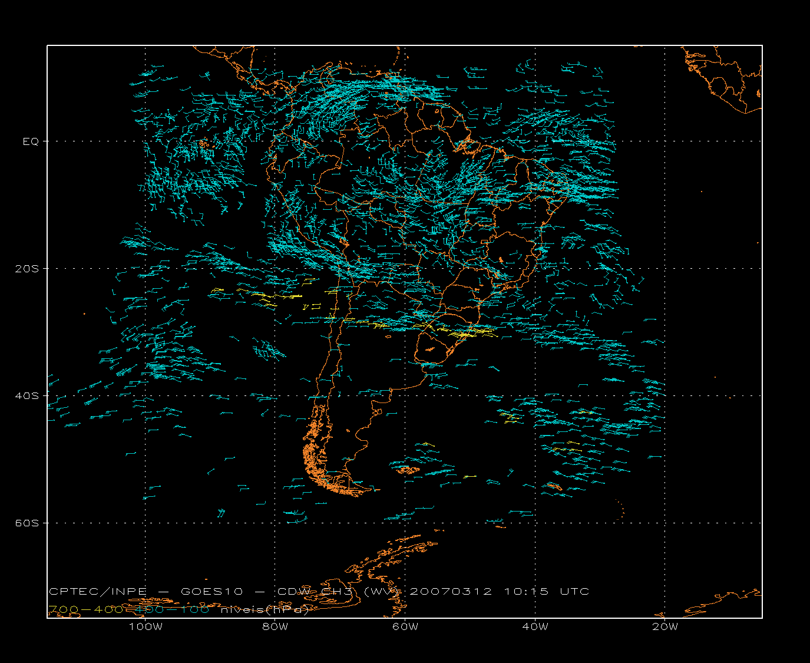Viewport: 810px width, 663px height.
Task: Click the 20070312 date stamp
Action: [451, 591]
